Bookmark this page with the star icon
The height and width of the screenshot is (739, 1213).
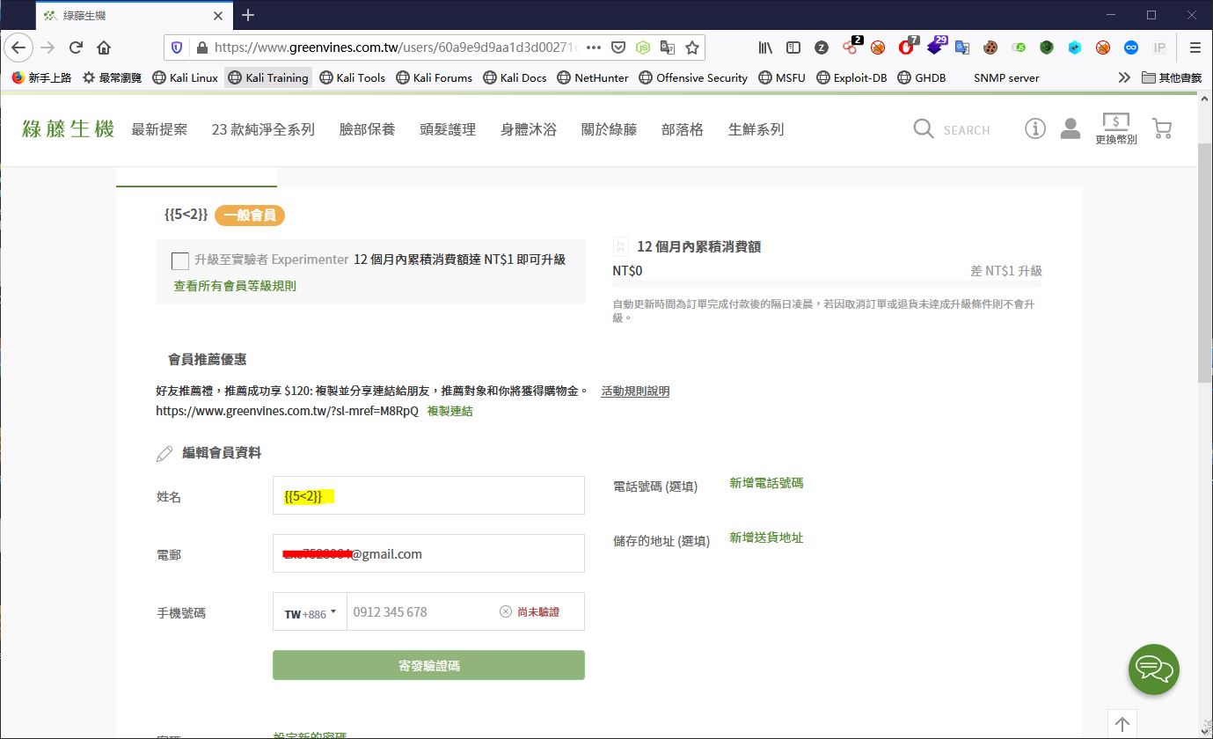[692, 48]
